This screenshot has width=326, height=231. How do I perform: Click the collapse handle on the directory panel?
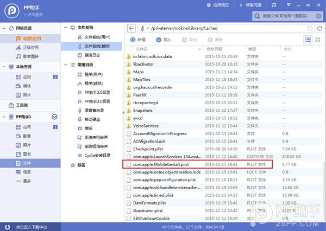(x=123, y=112)
